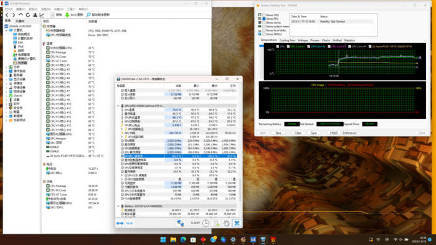Expand the GPU performance limit row in HWiNFO
This screenshot has height=245, width=436.
click(x=122, y=179)
